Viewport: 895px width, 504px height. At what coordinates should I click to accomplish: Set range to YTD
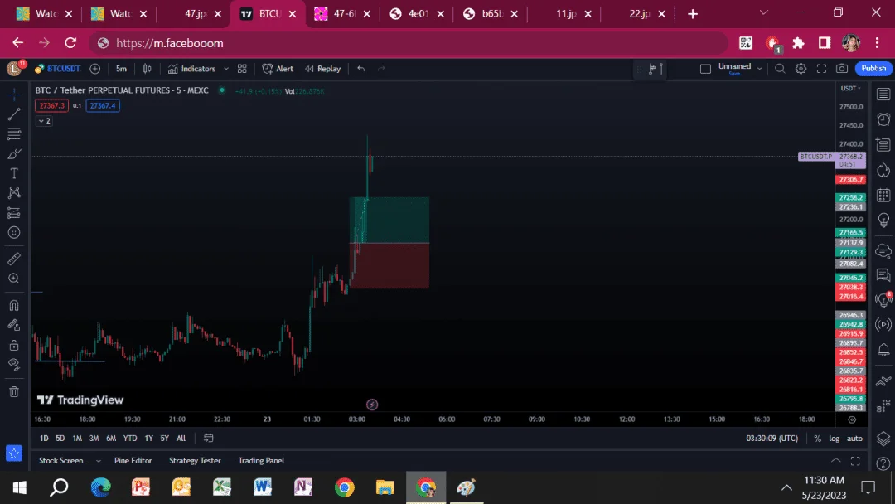click(x=130, y=439)
